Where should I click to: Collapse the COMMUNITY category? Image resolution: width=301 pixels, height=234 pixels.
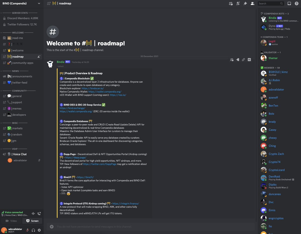tap(19, 91)
